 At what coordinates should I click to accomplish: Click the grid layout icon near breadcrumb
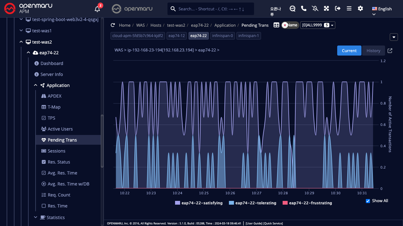[276, 25]
